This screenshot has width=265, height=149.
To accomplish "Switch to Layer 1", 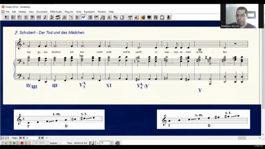I will pos(1,138).
